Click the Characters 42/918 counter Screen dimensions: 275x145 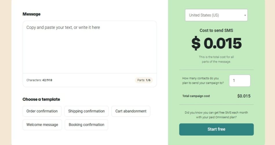coord(39,80)
